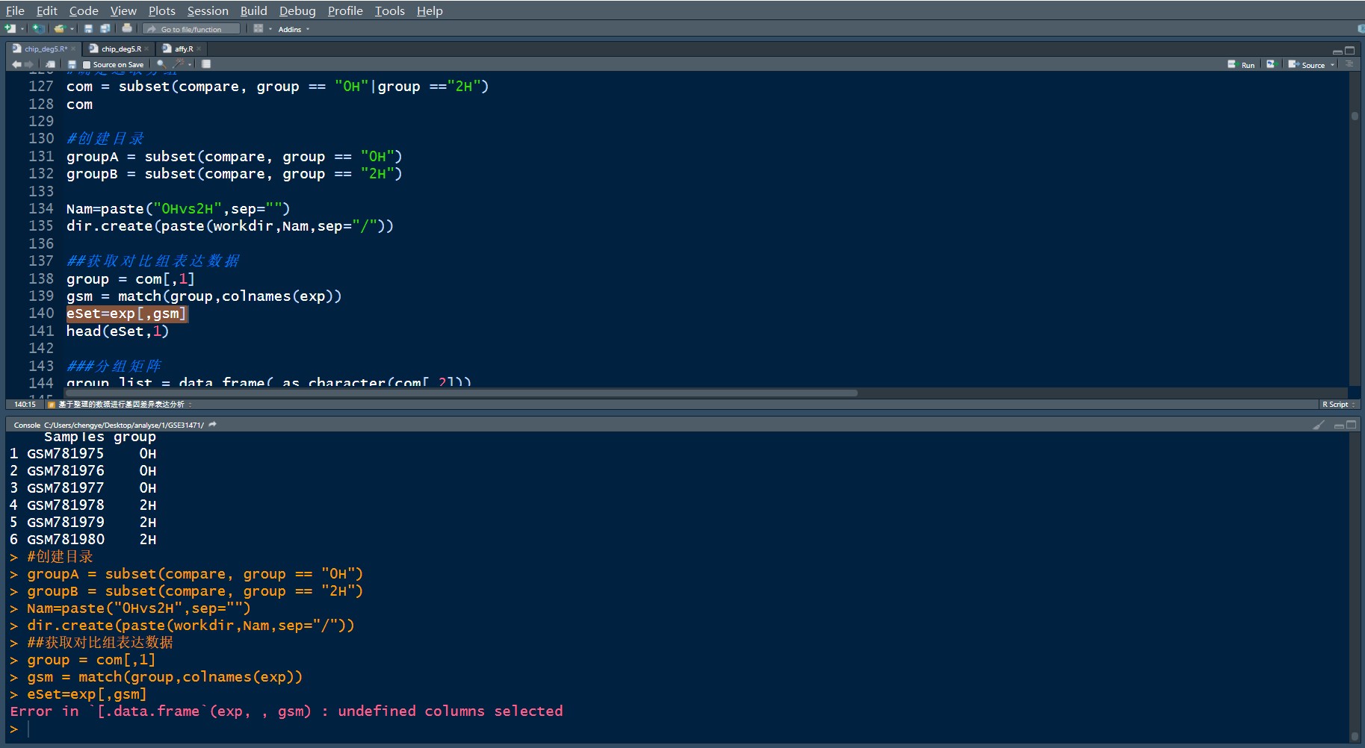Open the code tools magic wand
Image resolution: width=1365 pixels, height=748 pixels.
tap(179, 64)
